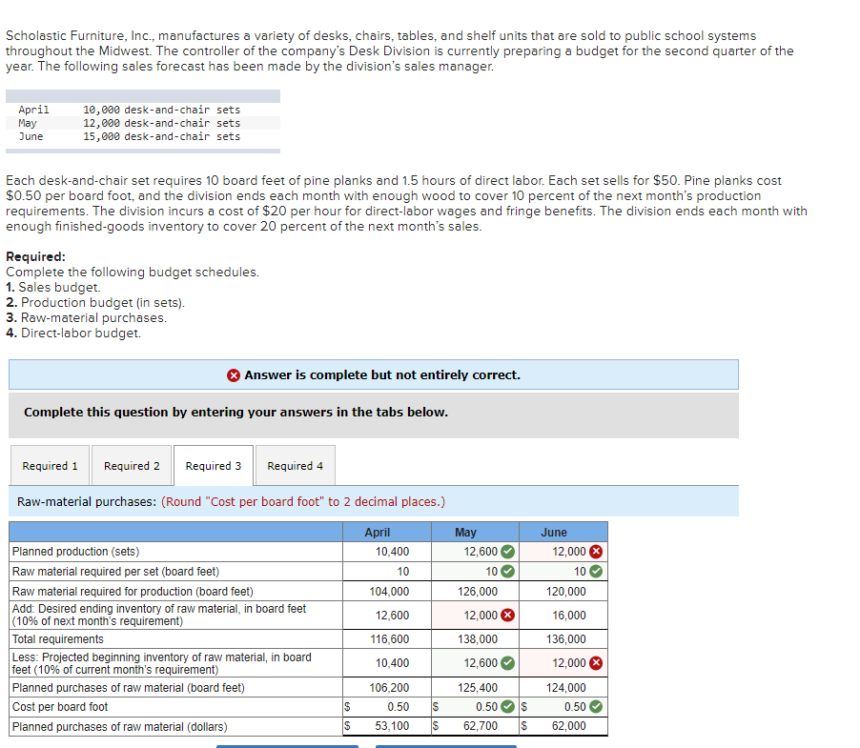Select May raw material required 126,000

pyautogui.click(x=478, y=592)
